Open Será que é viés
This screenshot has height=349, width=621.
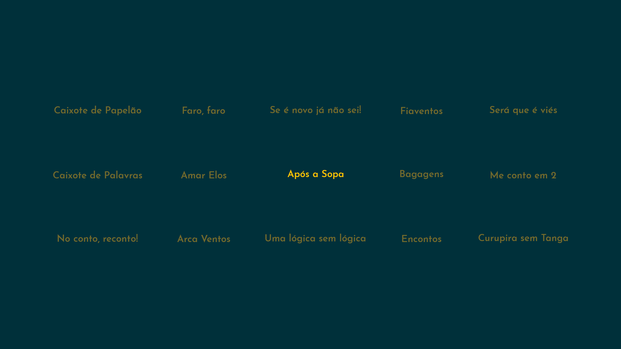tap(523, 110)
